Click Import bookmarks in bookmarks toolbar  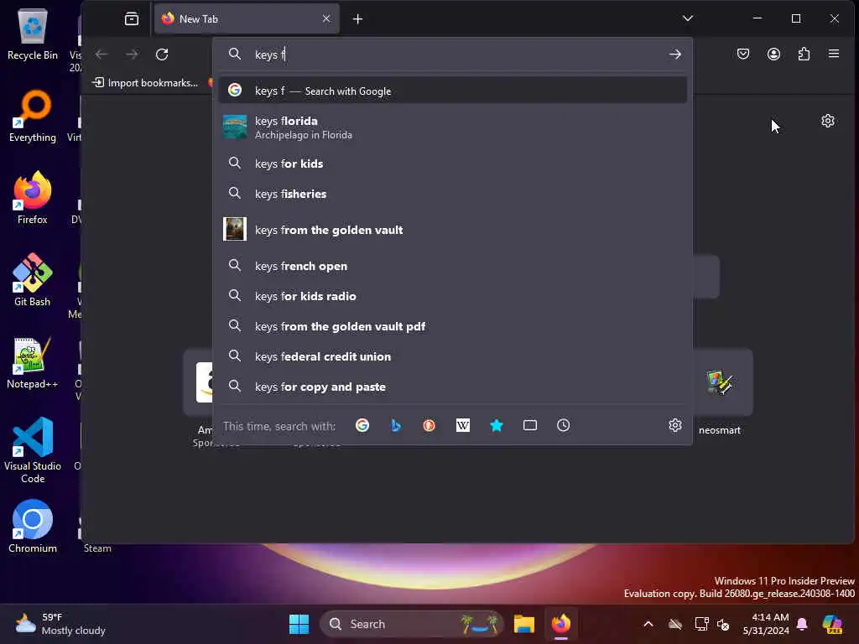[146, 83]
